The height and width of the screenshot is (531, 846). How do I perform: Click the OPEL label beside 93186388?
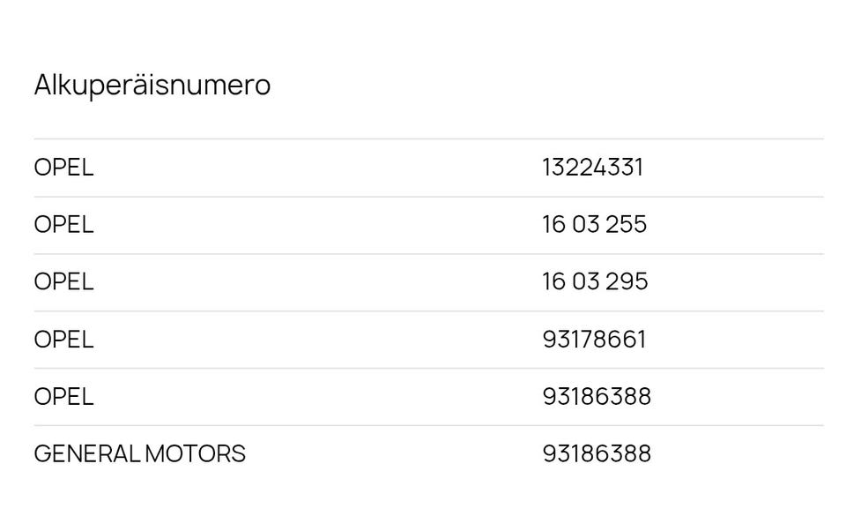[63, 397]
